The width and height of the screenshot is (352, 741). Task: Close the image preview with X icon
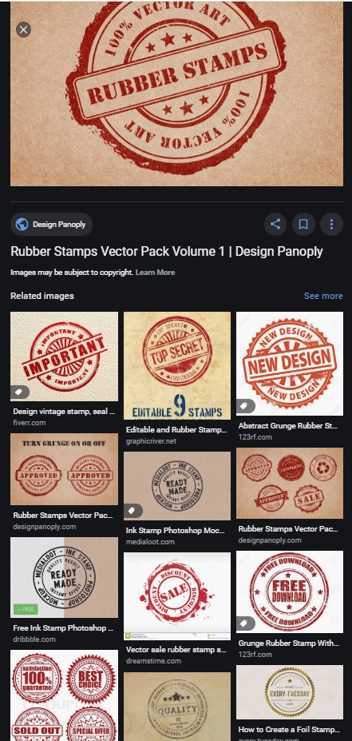coord(23,30)
